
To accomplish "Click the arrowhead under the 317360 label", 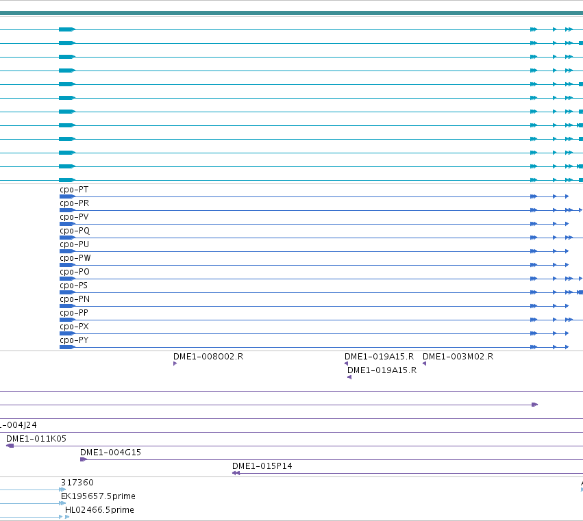I will tap(62, 490).
